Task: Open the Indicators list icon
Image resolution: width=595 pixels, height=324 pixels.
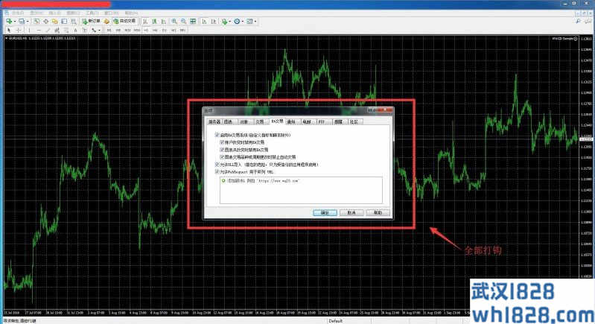Action: [x=224, y=22]
